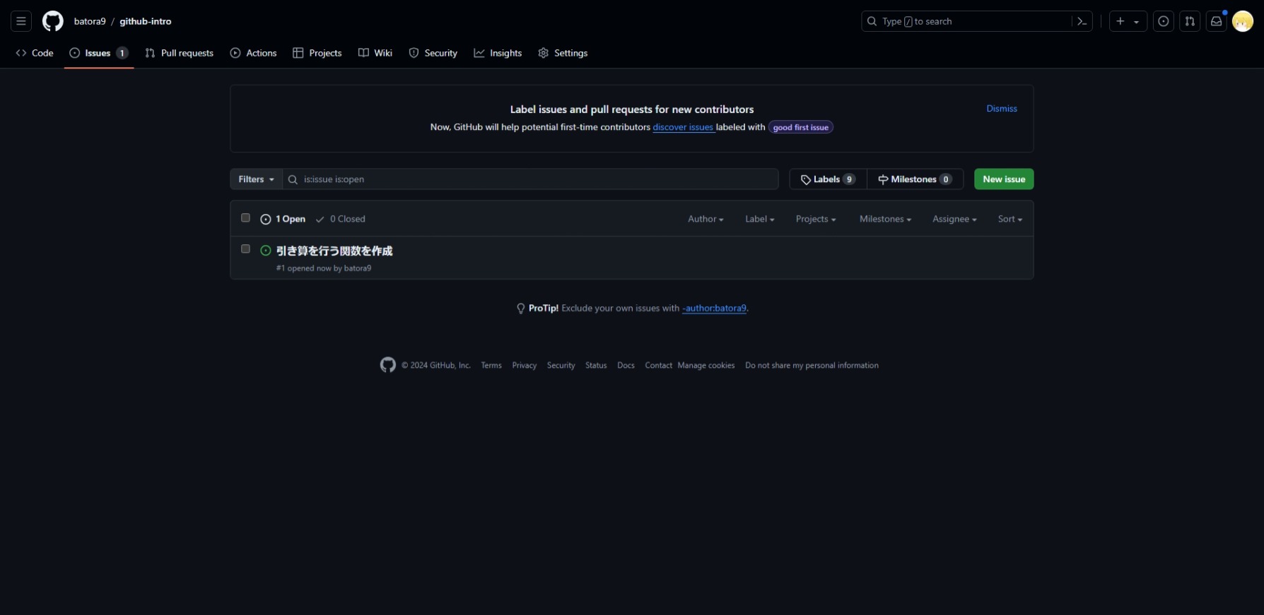Image resolution: width=1264 pixels, height=615 pixels.
Task: Open the create new plus dropdown
Action: coord(1127,21)
